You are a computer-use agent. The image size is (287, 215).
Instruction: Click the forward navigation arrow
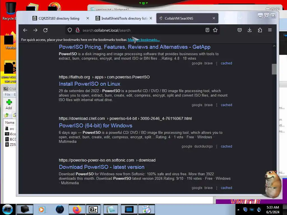coord(35,30)
